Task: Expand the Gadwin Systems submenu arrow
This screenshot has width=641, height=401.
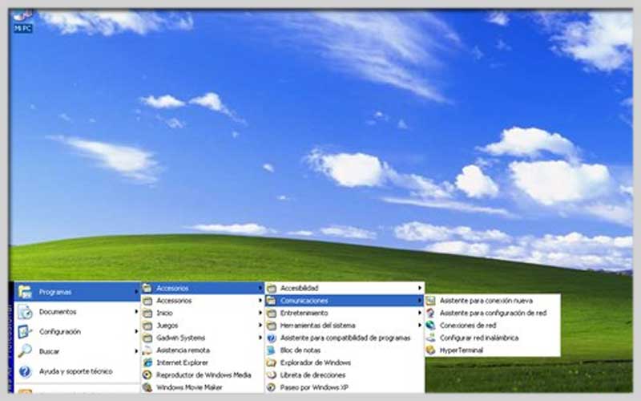Action: (x=260, y=338)
